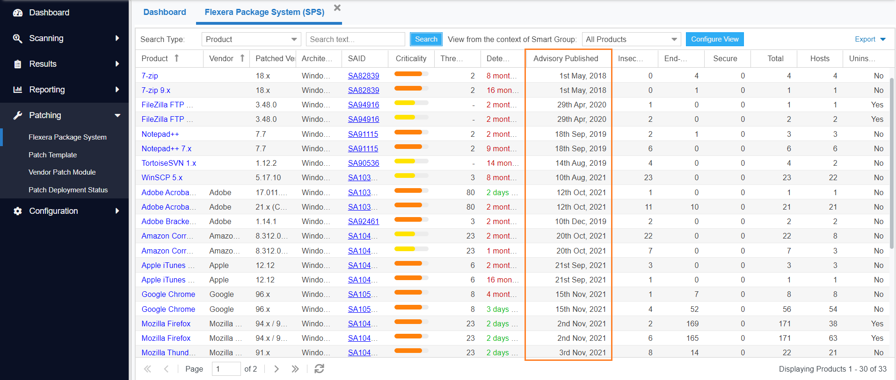Sort by the Advisory Published column header
This screenshot has height=380, width=896.
point(566,58)
